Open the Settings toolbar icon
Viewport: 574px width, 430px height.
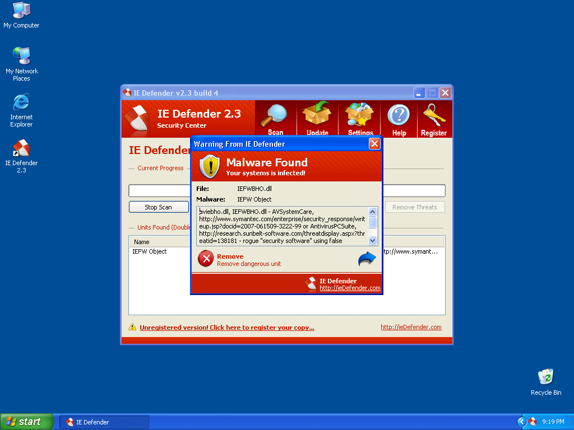click(360, 115)
